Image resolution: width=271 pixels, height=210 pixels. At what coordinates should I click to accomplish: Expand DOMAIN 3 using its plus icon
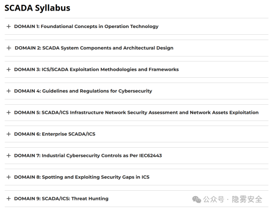point(9,70)
